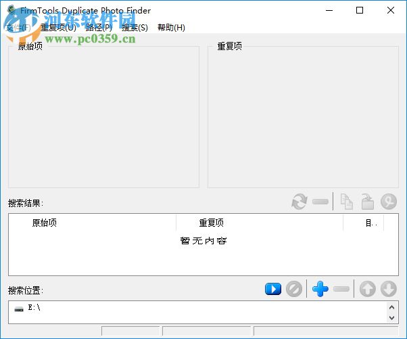The width and height of the screenshot is (407, 339).
Task: Click the gray minus icon in search results toolbar
Action: coord(320,202)
